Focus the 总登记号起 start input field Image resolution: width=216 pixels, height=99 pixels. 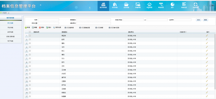coord(133,20)
